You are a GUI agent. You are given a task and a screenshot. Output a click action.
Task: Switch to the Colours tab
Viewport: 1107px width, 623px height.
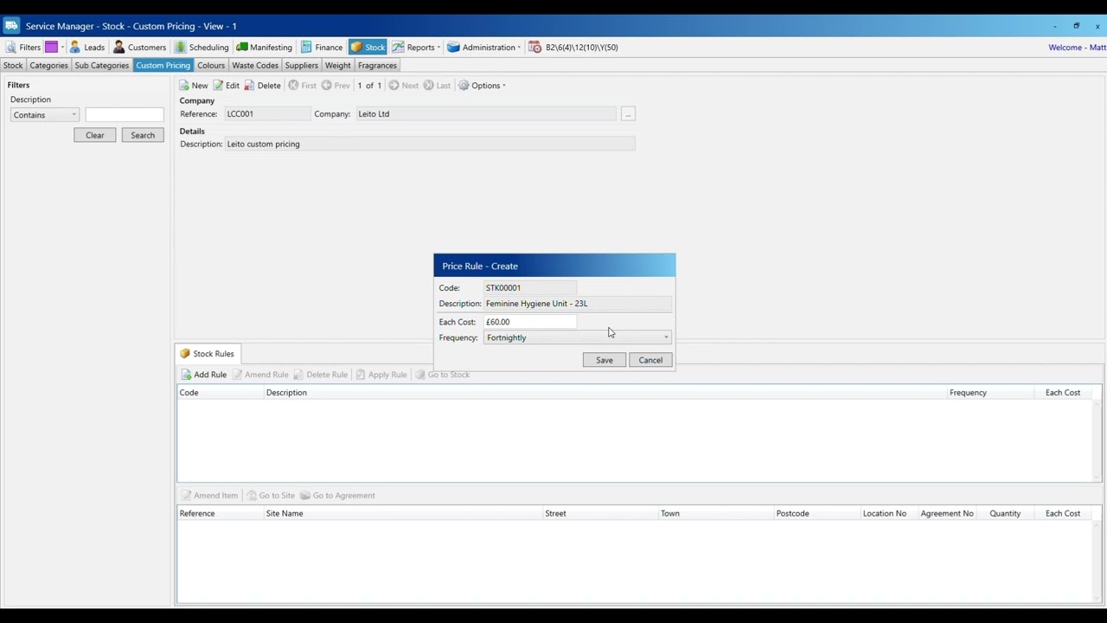[x=211, y=65]
